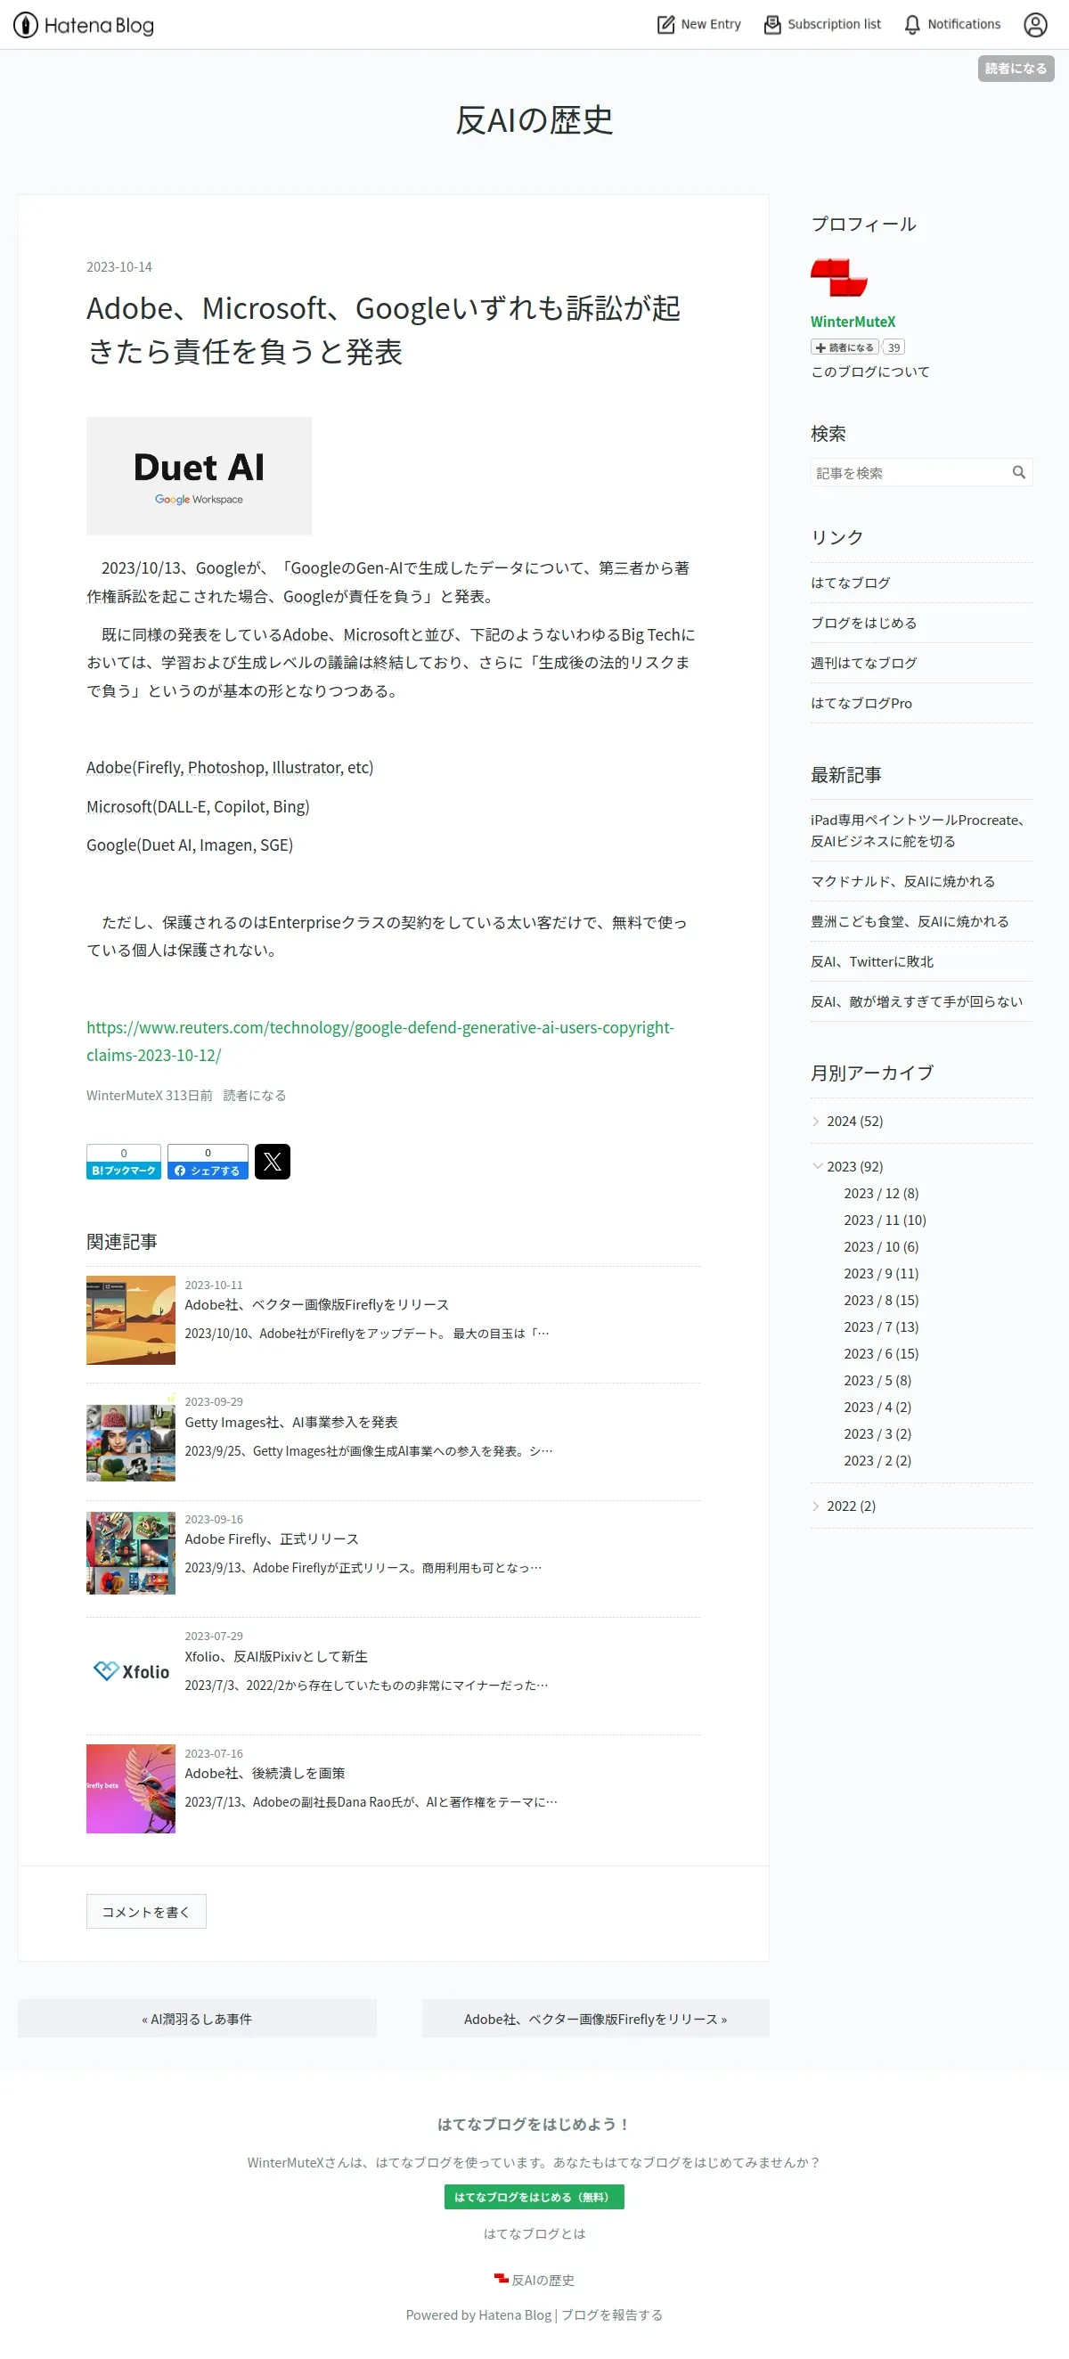
Task: Expand the 2022 archive arrow
Action: (x=816, y=1506)
